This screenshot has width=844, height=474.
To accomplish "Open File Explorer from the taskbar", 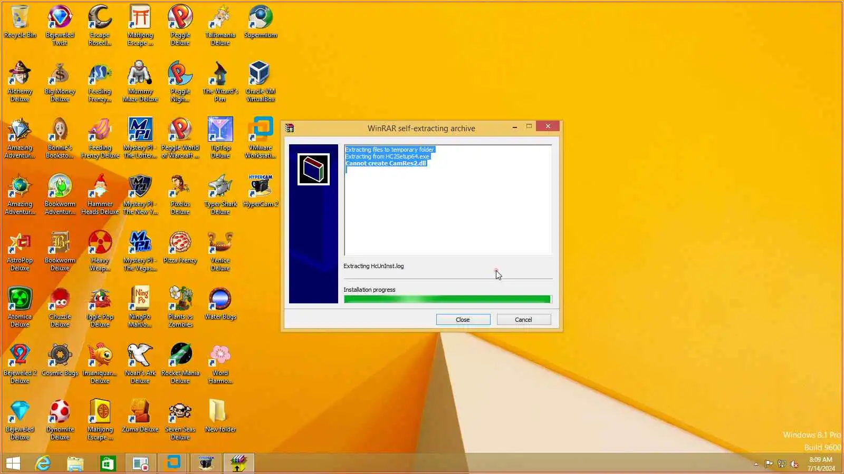I will tap(75, 463).
